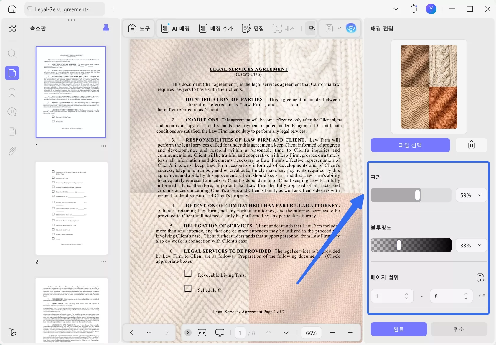Click the UPDF AI assistant icon
Viewport: 496px width, 345px height.
point(351,28)
